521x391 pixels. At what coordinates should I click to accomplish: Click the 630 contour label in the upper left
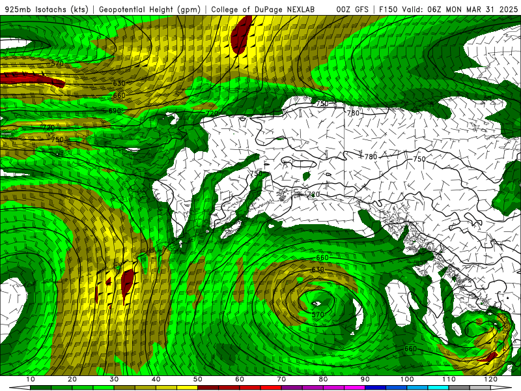click(x=119, y=83)
